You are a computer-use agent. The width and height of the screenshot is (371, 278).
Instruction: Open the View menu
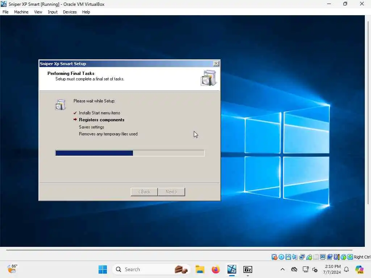[x=38, y=12]
